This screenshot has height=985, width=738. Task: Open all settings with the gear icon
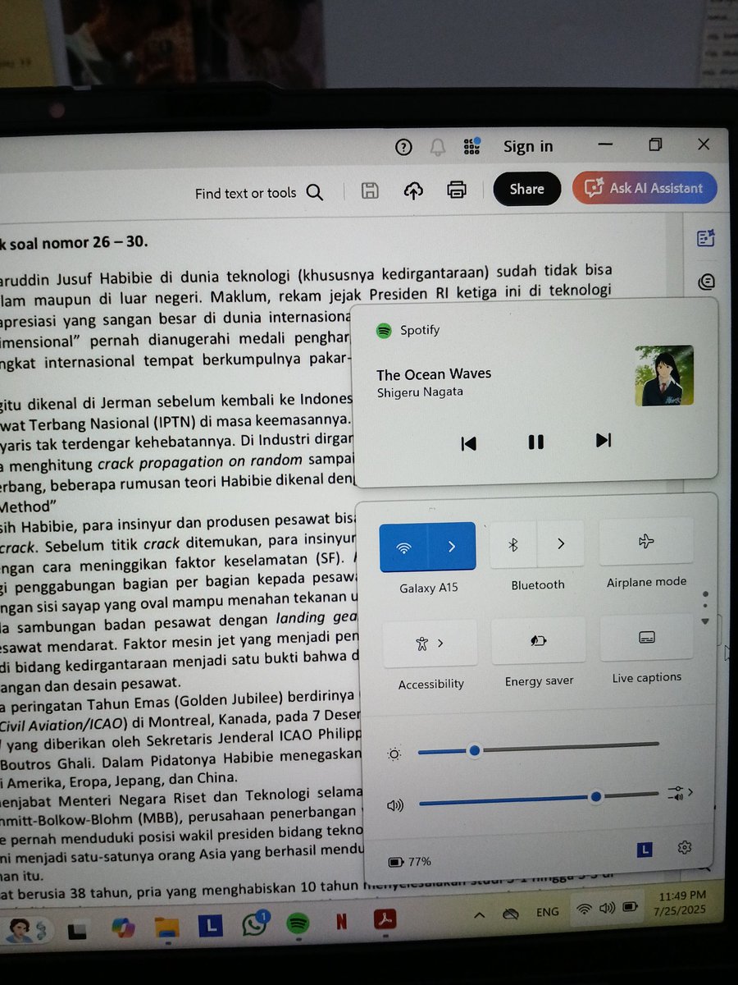[685, 848]
